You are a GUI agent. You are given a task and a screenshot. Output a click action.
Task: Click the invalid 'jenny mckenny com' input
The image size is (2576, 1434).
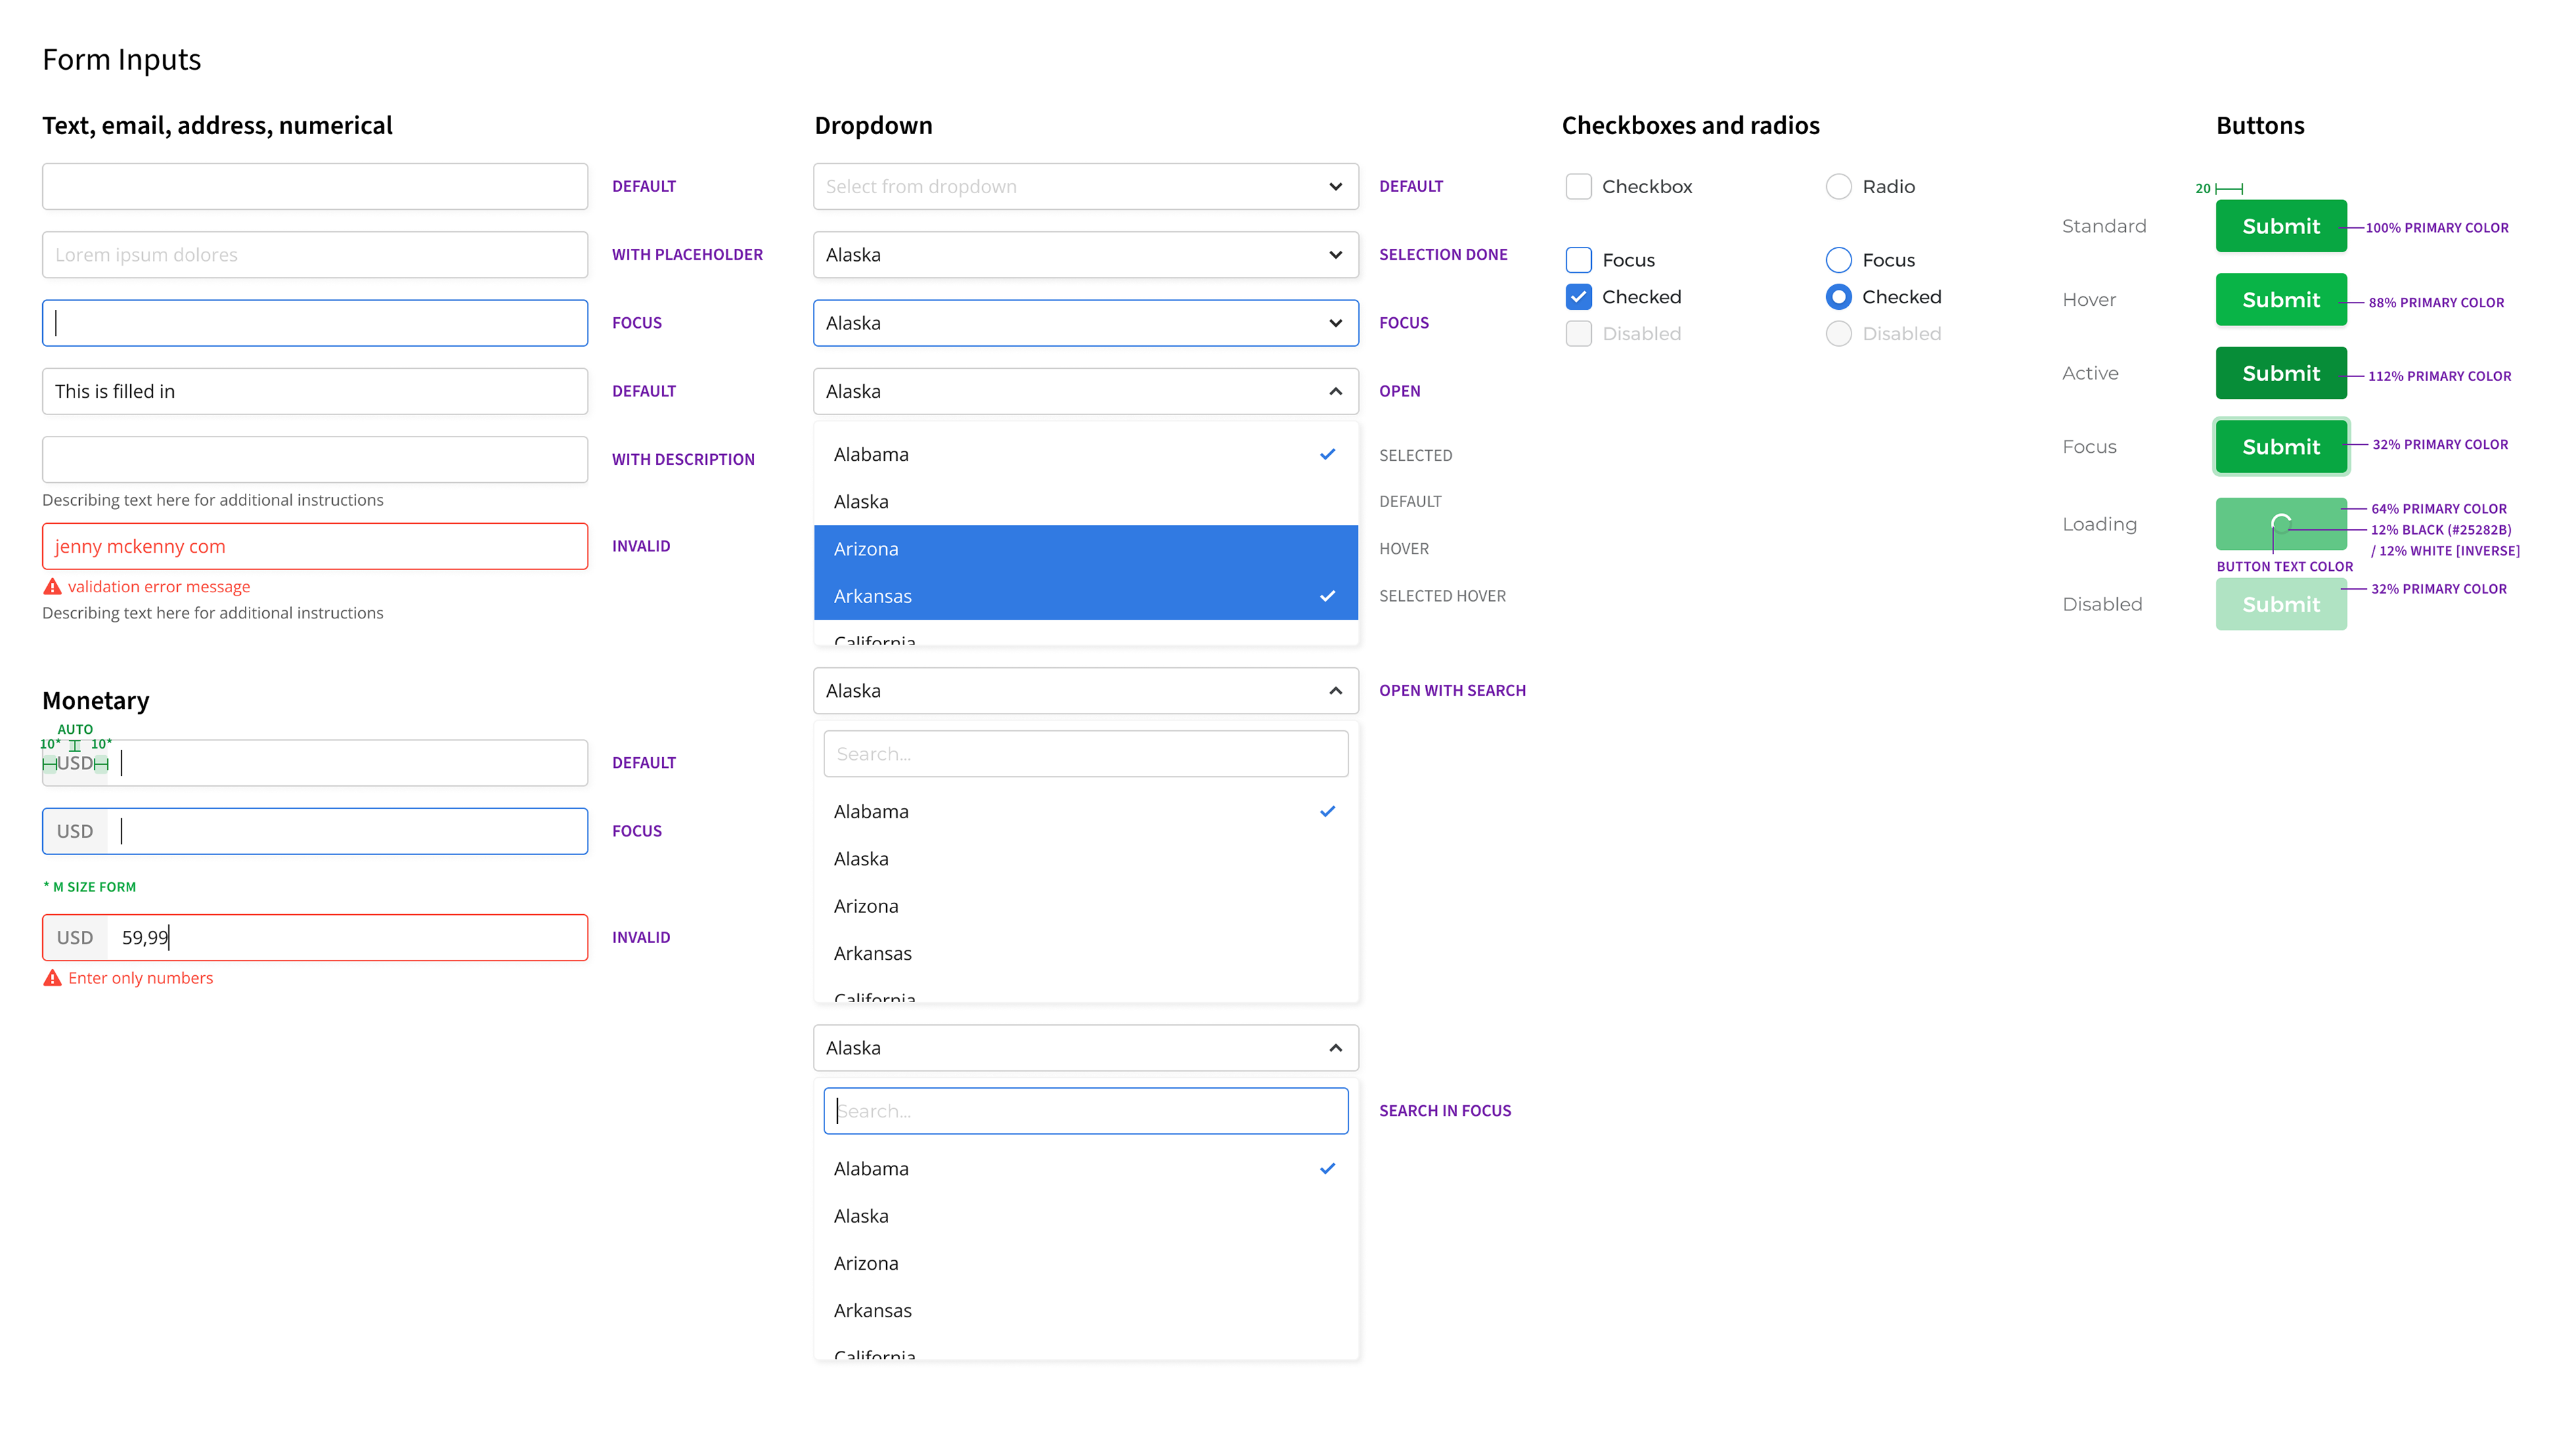[315, 546]
